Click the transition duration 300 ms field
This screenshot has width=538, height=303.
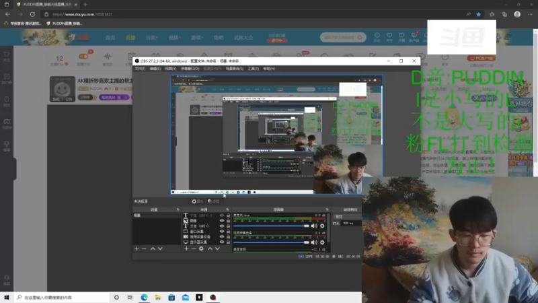point(350,224)
